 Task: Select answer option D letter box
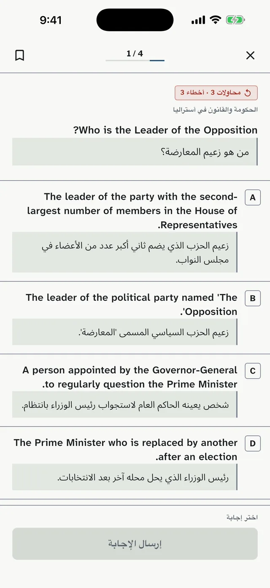click(253, 443)
